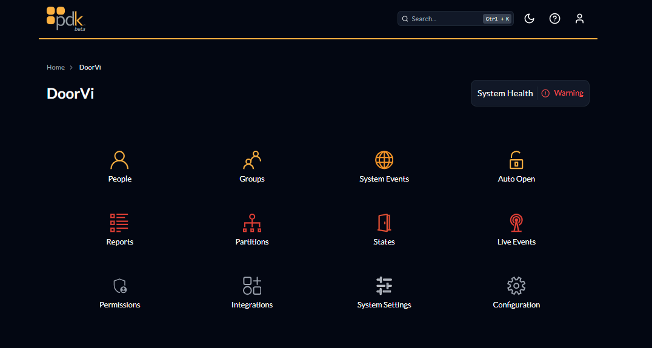Click the DoorVi page heading
Screen dimensions: 652x348
(x=70, y=93)
